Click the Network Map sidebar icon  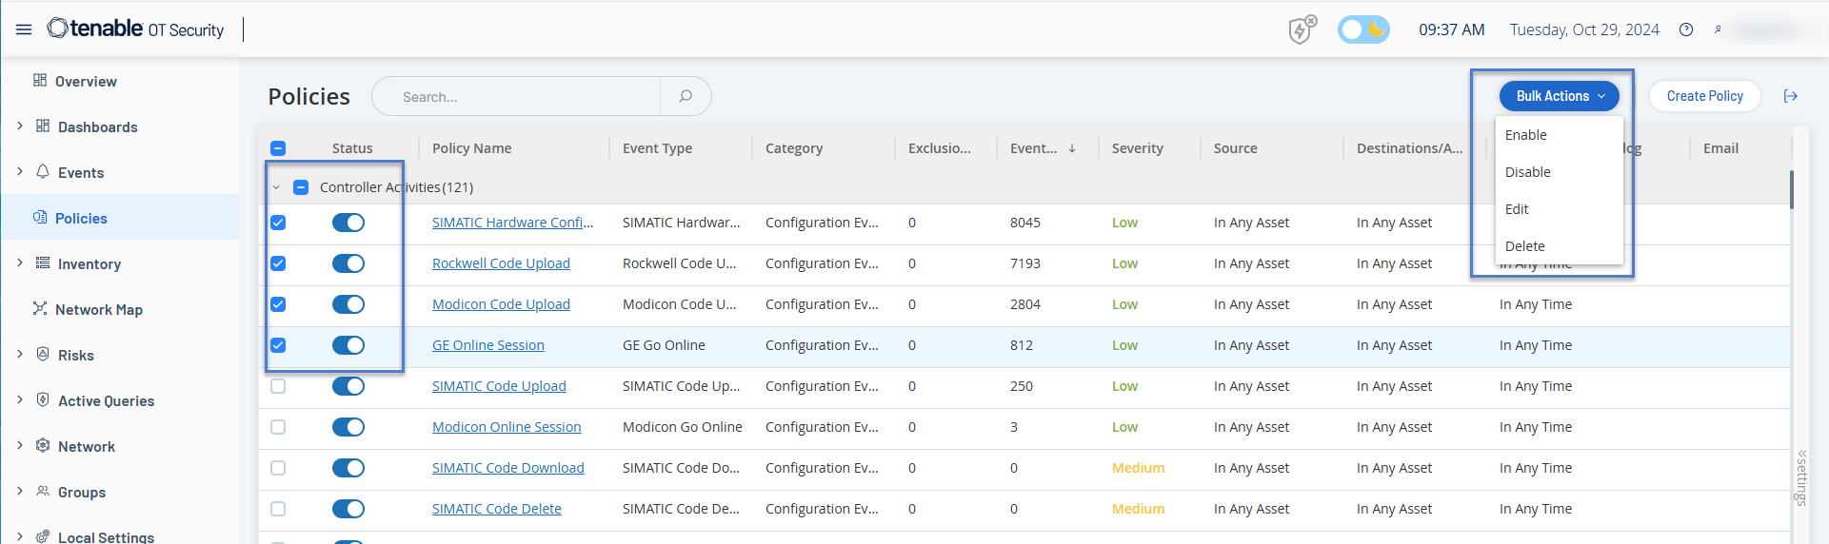click(x=40, y=309)
